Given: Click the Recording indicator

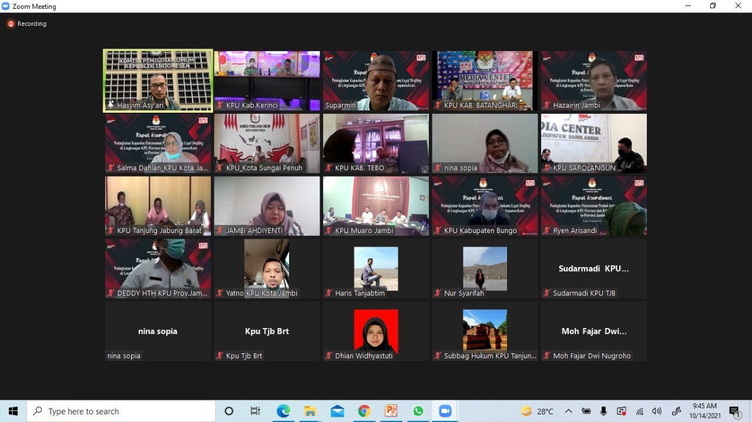Looking at the screenshot, I should coord(27,24).
